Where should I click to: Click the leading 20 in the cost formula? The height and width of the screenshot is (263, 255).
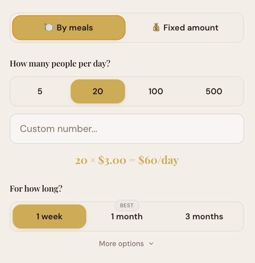pyautogui.click(x=81, y=160)
